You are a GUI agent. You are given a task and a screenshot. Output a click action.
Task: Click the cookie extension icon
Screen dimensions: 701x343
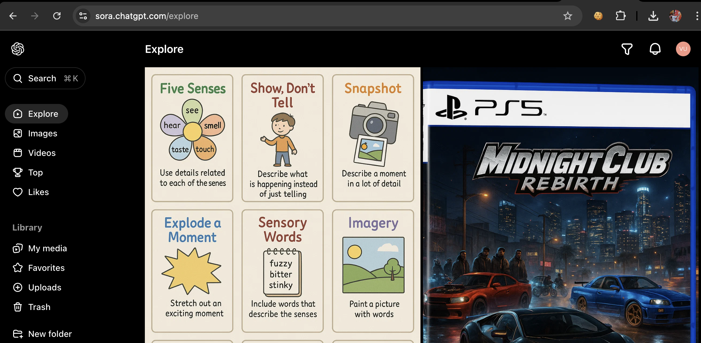(x=598, y=16)
